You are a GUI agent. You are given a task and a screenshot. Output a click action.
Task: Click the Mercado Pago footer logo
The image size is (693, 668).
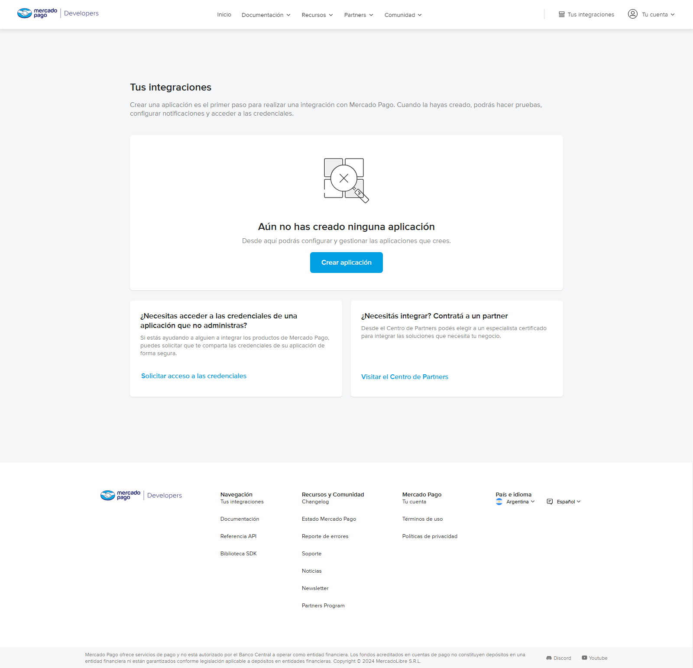[120, 495]
